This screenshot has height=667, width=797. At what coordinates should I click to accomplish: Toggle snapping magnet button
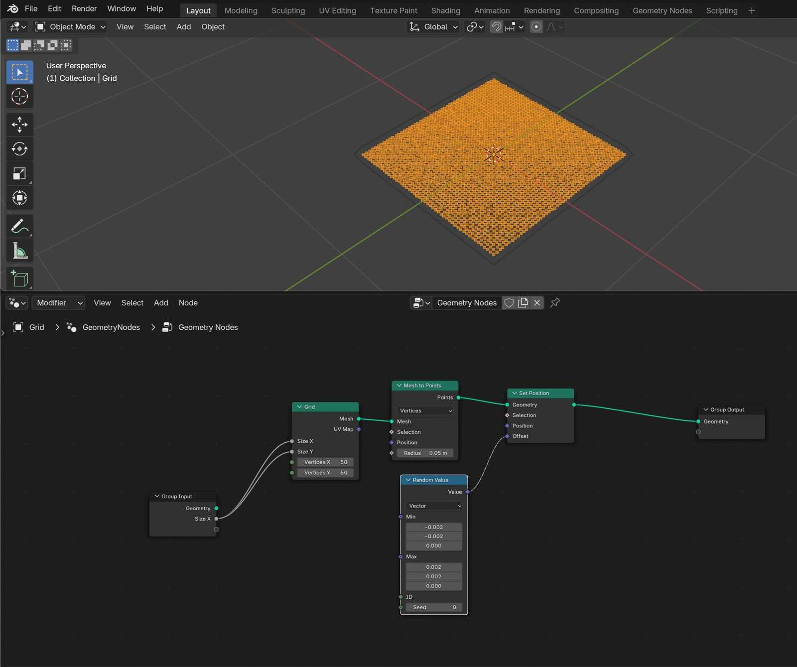[496, 27]
